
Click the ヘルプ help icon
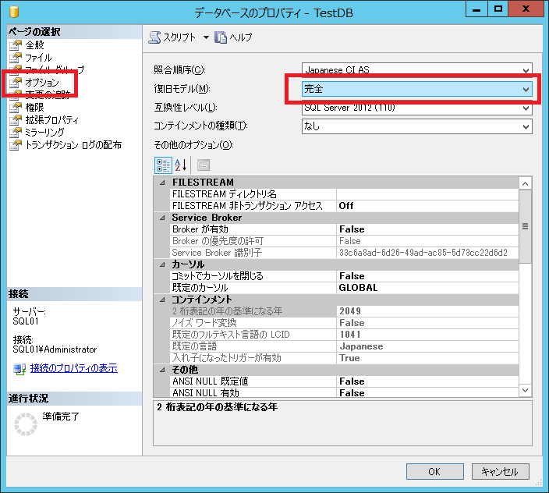coord(221,37)
